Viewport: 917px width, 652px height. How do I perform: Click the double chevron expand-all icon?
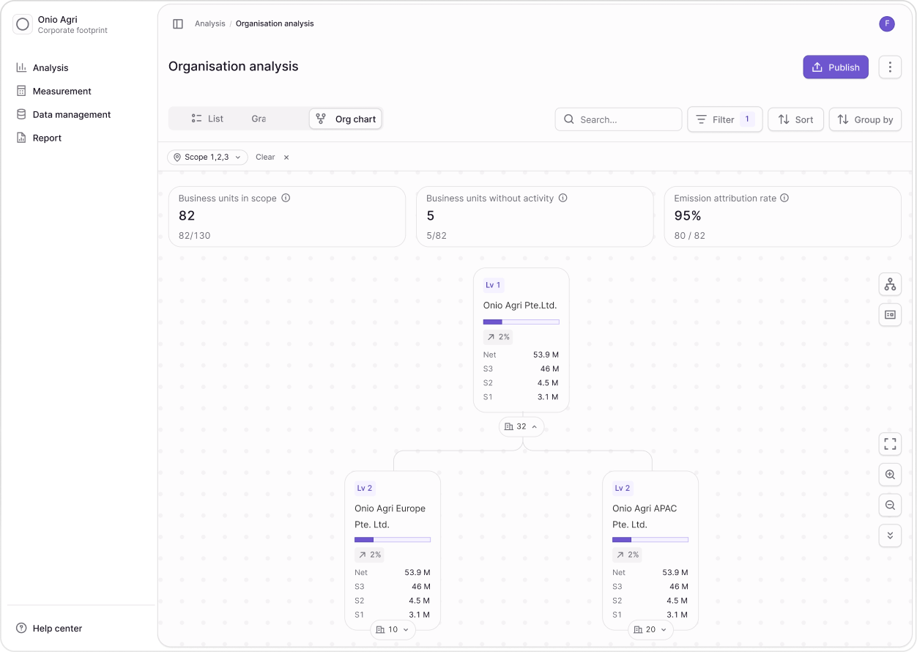tap(890, 536)
